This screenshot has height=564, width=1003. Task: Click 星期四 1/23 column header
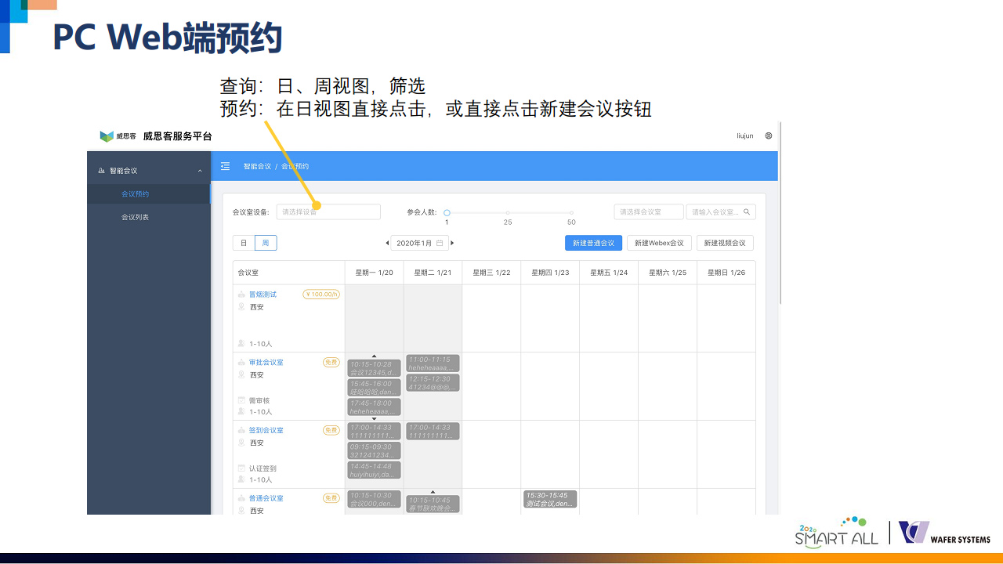point(550,273)
